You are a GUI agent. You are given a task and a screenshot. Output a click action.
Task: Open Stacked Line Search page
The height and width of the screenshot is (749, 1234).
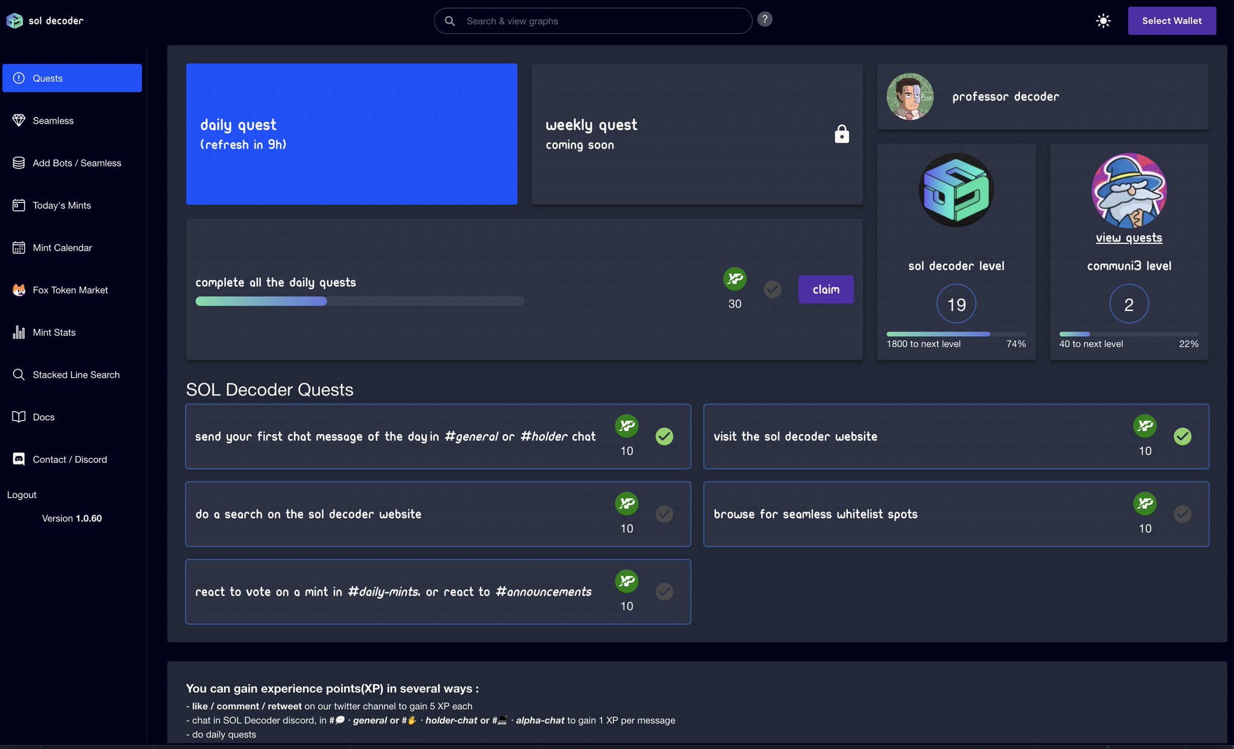[x=76, y=375]
